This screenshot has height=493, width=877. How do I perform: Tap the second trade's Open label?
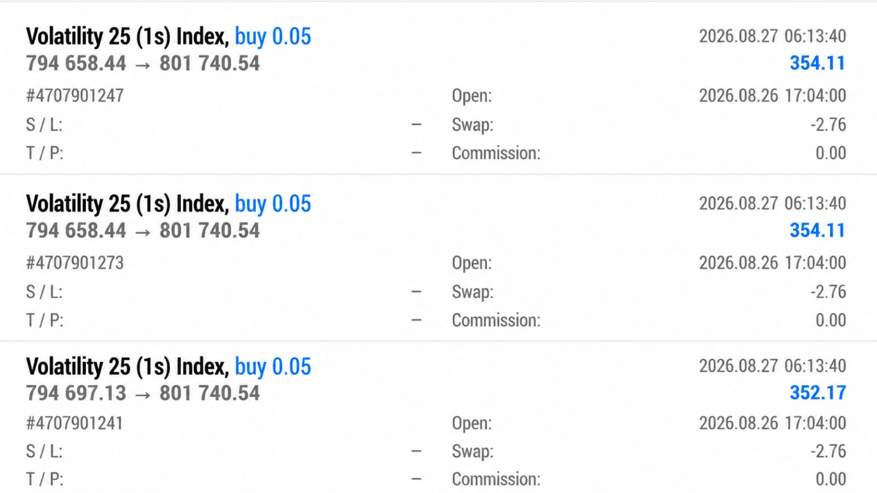(471, 263)
